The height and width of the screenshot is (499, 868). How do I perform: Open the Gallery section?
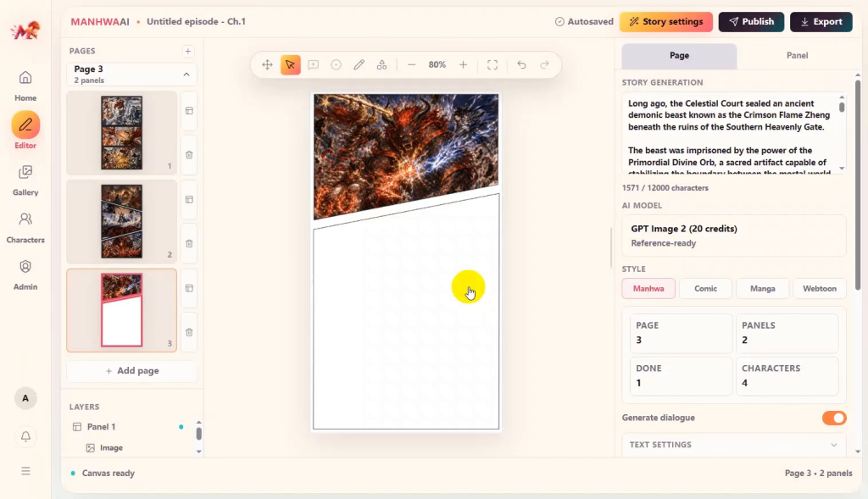[25, 180]
